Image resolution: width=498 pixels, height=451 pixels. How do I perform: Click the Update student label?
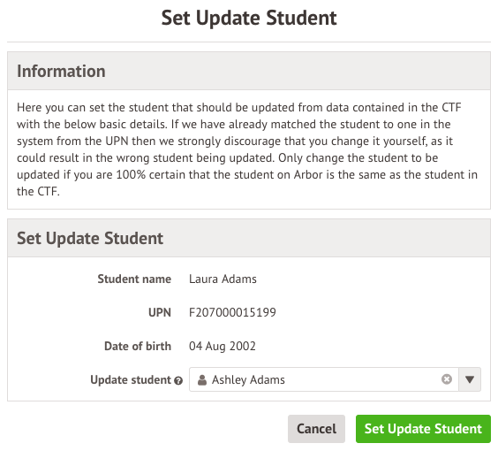[x=131, y=379]
